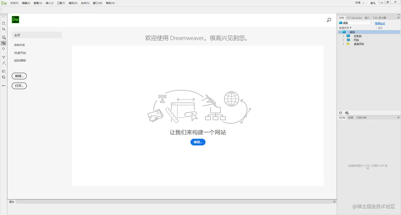
Task: Select 快速开始 in start page sidebar
Action: tap(20, 53)
